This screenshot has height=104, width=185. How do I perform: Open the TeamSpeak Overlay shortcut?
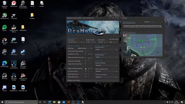click(14, 77)
